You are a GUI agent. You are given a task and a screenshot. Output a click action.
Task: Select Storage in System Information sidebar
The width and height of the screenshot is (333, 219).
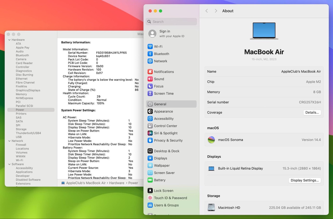tap(21, 129)
